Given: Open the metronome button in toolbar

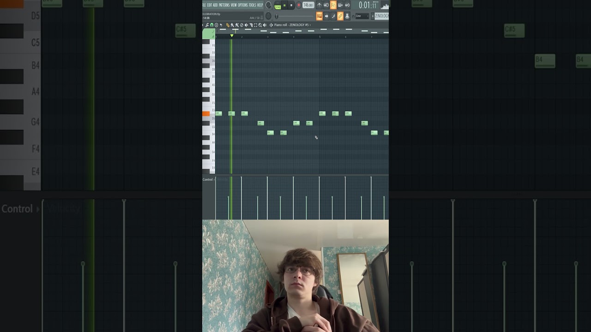Looking at the screenshot, I should [x=319, y=5].
